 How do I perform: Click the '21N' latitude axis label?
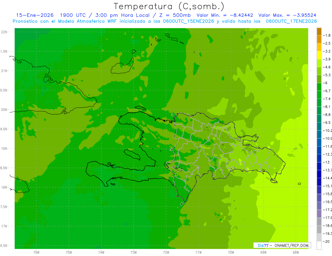point(5,71)
